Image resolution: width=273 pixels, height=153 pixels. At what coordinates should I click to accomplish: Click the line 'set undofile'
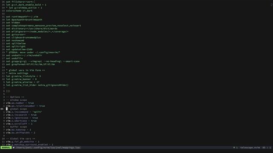pyautogui.click(x=15, y=58)
